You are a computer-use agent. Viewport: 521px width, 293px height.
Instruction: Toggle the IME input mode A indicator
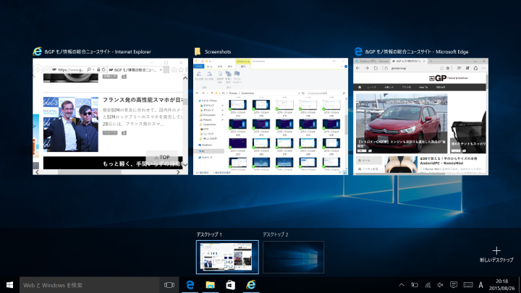pos(481,285)
